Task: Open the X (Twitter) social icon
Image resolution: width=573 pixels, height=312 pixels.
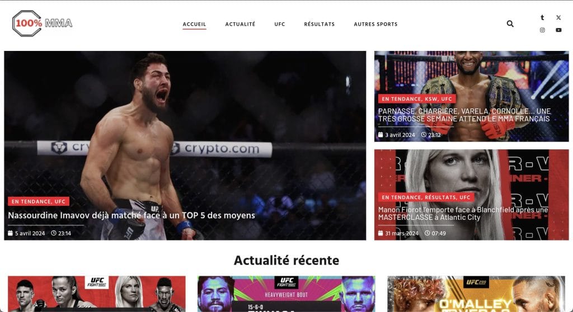Action: click(558, 17)
